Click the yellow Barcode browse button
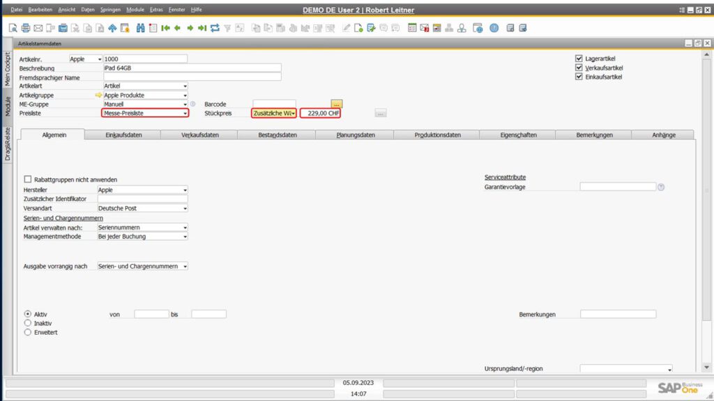 337,104
